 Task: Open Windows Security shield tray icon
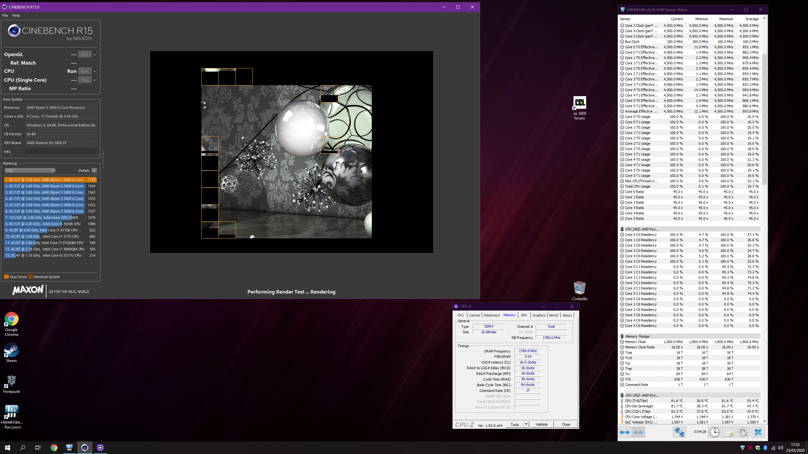pyautogui.click(x=758, y=448)
